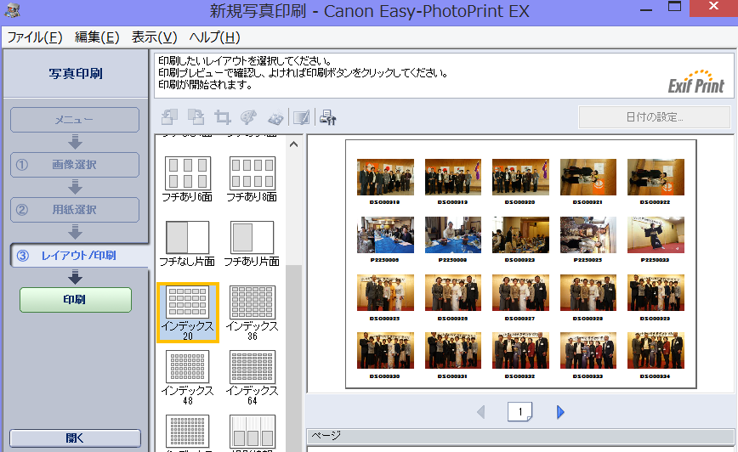Viewport: 738px width, 452px height.
Task: Click the rotate left toolbar icon
Action: tap(169, 117)
